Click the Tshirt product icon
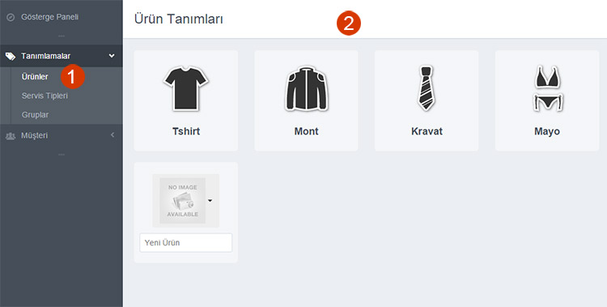 (x=186, y=88)
